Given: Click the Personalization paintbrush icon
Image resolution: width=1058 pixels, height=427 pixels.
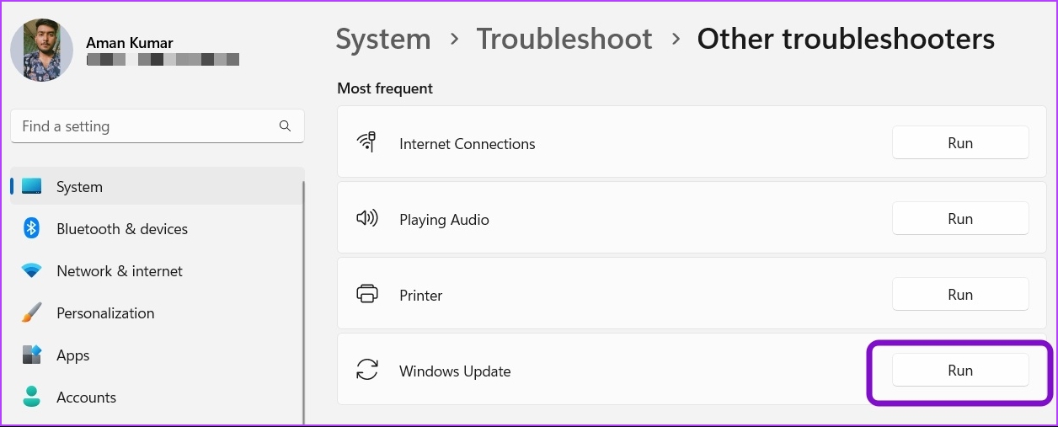Looking at the screenshot, I should point(32,313).
